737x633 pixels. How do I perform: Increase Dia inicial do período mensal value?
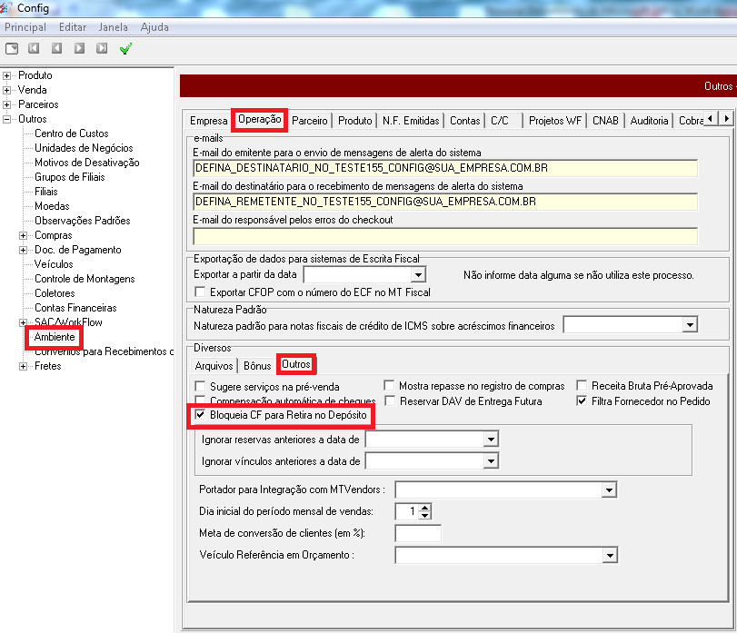[425, 508]
